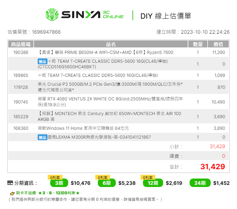Image resolution: width=237 pixels, height=209 pixels.
Task: Click product code 185229
Action: point(21,117)
